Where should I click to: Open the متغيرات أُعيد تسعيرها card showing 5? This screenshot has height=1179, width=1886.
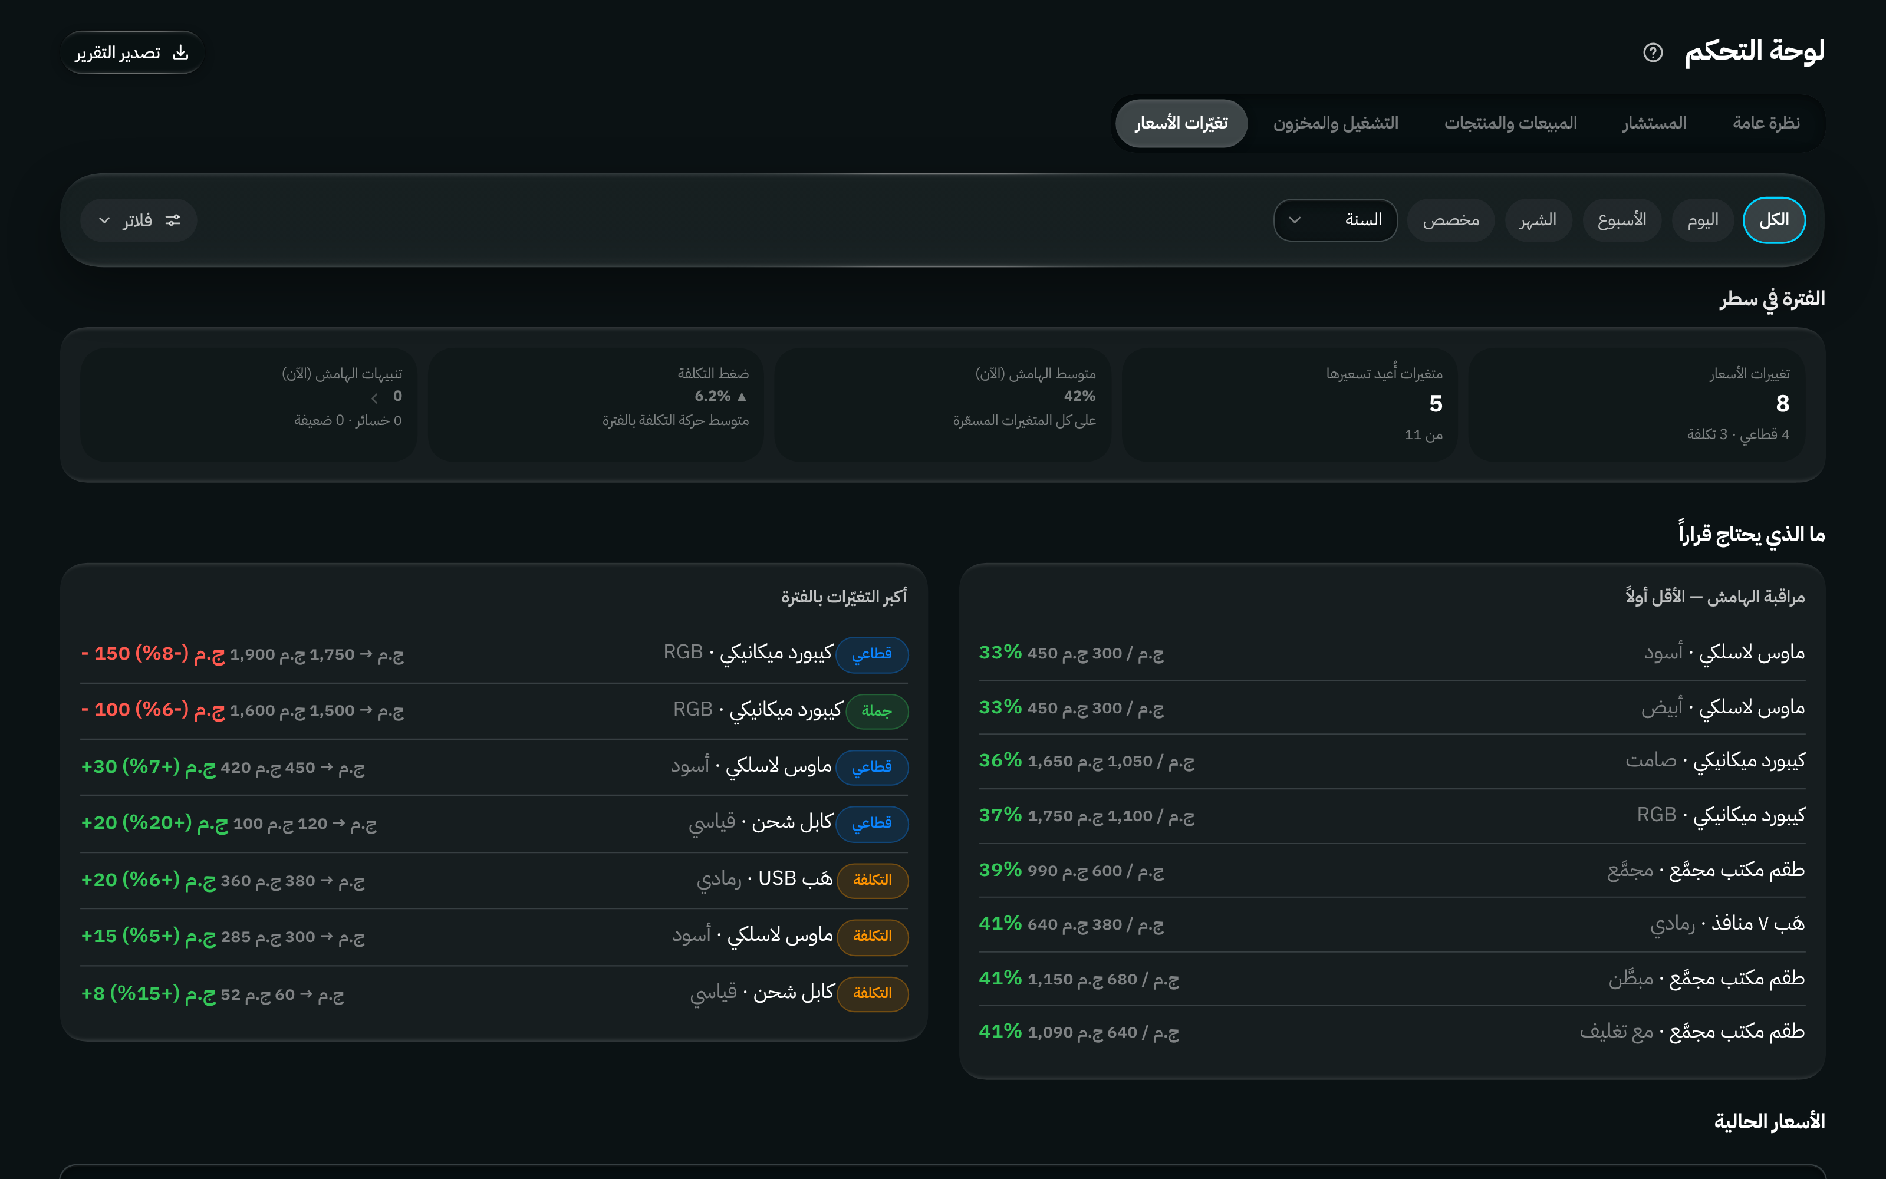[x=1289, y=404]
